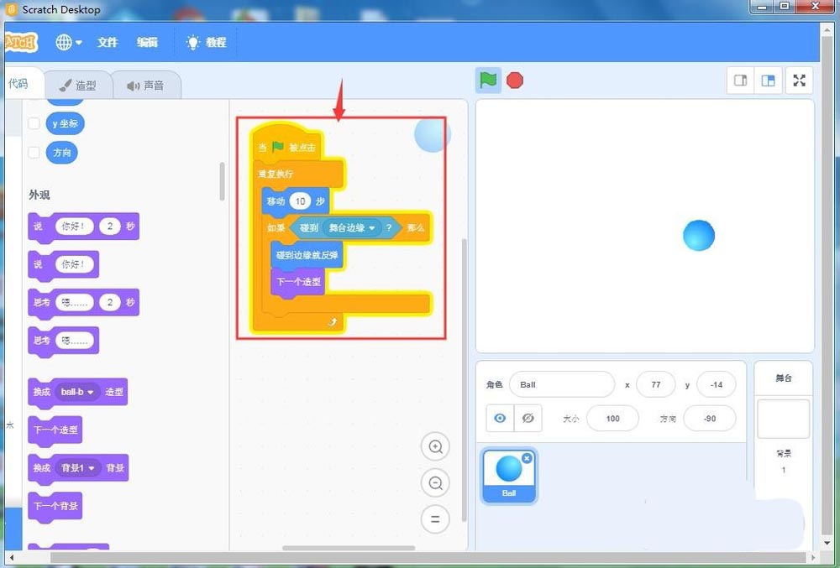
Task: Open 教程 tutorials
Action: pos(207,42)
